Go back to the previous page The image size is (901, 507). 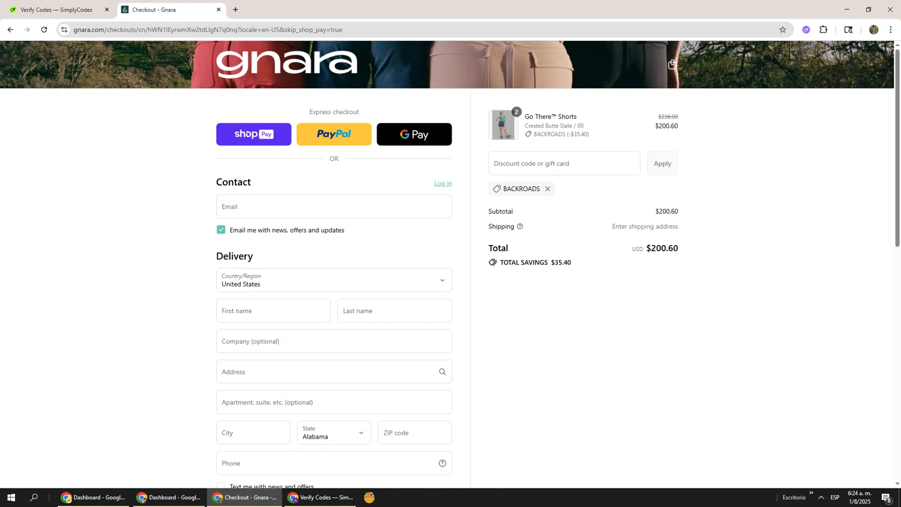point(10,29)
